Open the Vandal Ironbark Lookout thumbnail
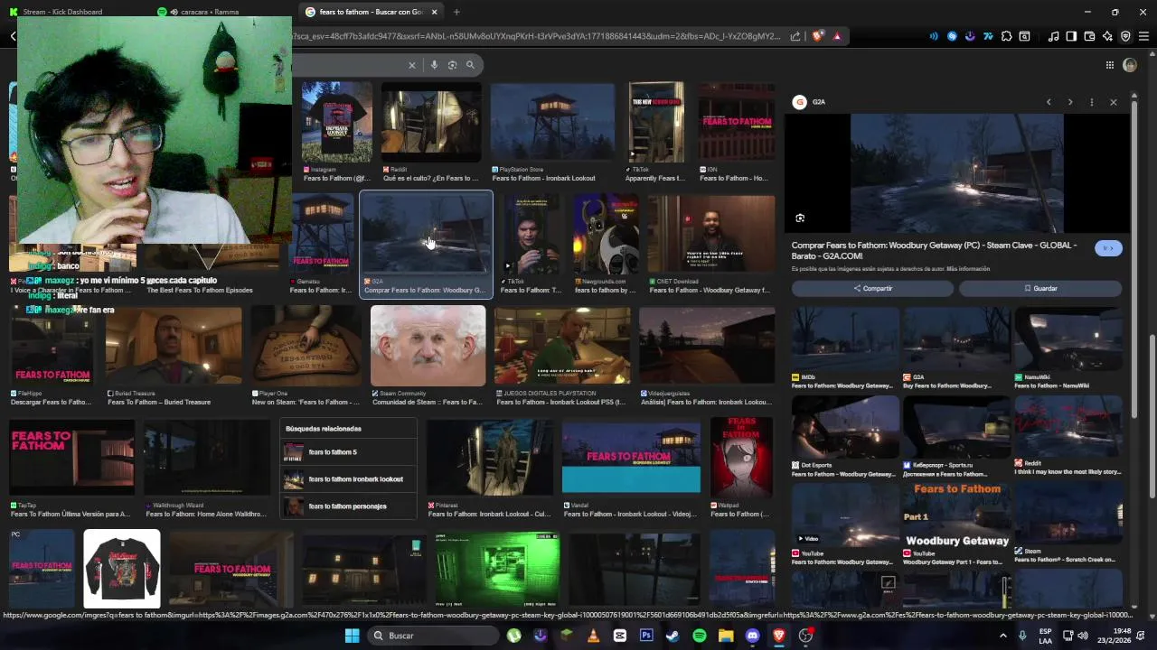The width and height of the screenshot is (1157, 650). [x=631, y=458]
